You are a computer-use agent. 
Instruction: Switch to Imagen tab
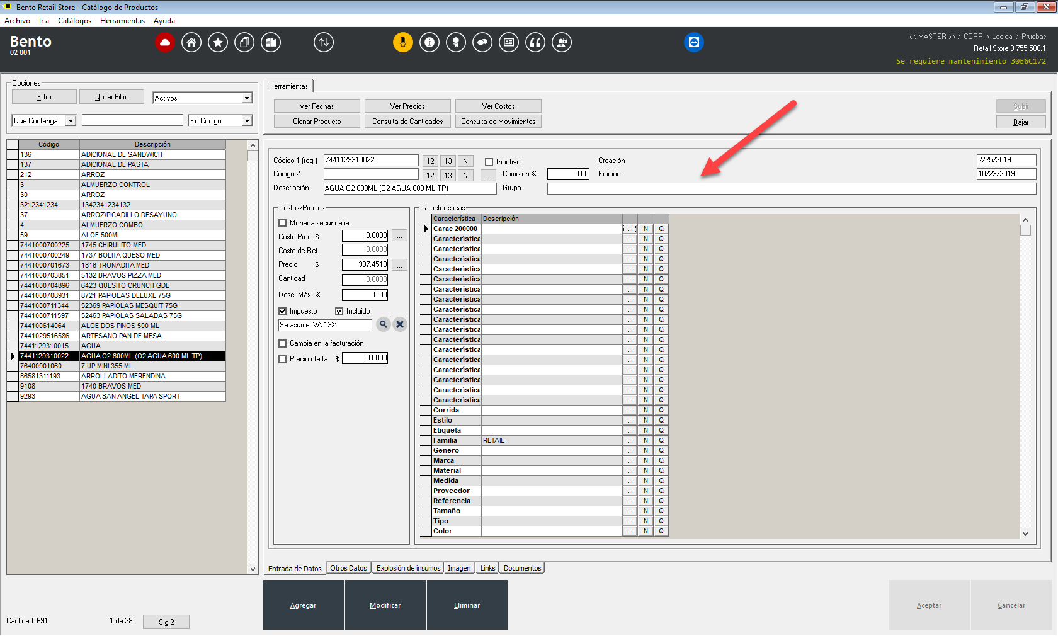(x=459, y=568)
